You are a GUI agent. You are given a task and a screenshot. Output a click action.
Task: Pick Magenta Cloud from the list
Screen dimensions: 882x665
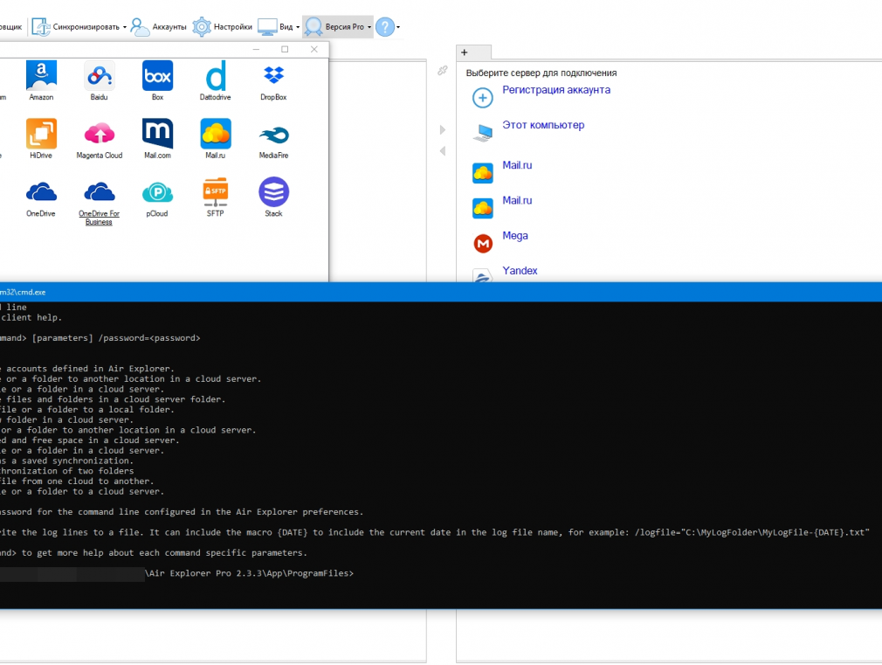(x=99, y=139)
